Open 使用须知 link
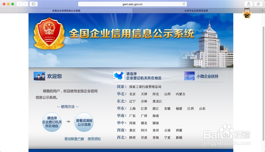Screen dimensions: 265x152 click(94, 139)
